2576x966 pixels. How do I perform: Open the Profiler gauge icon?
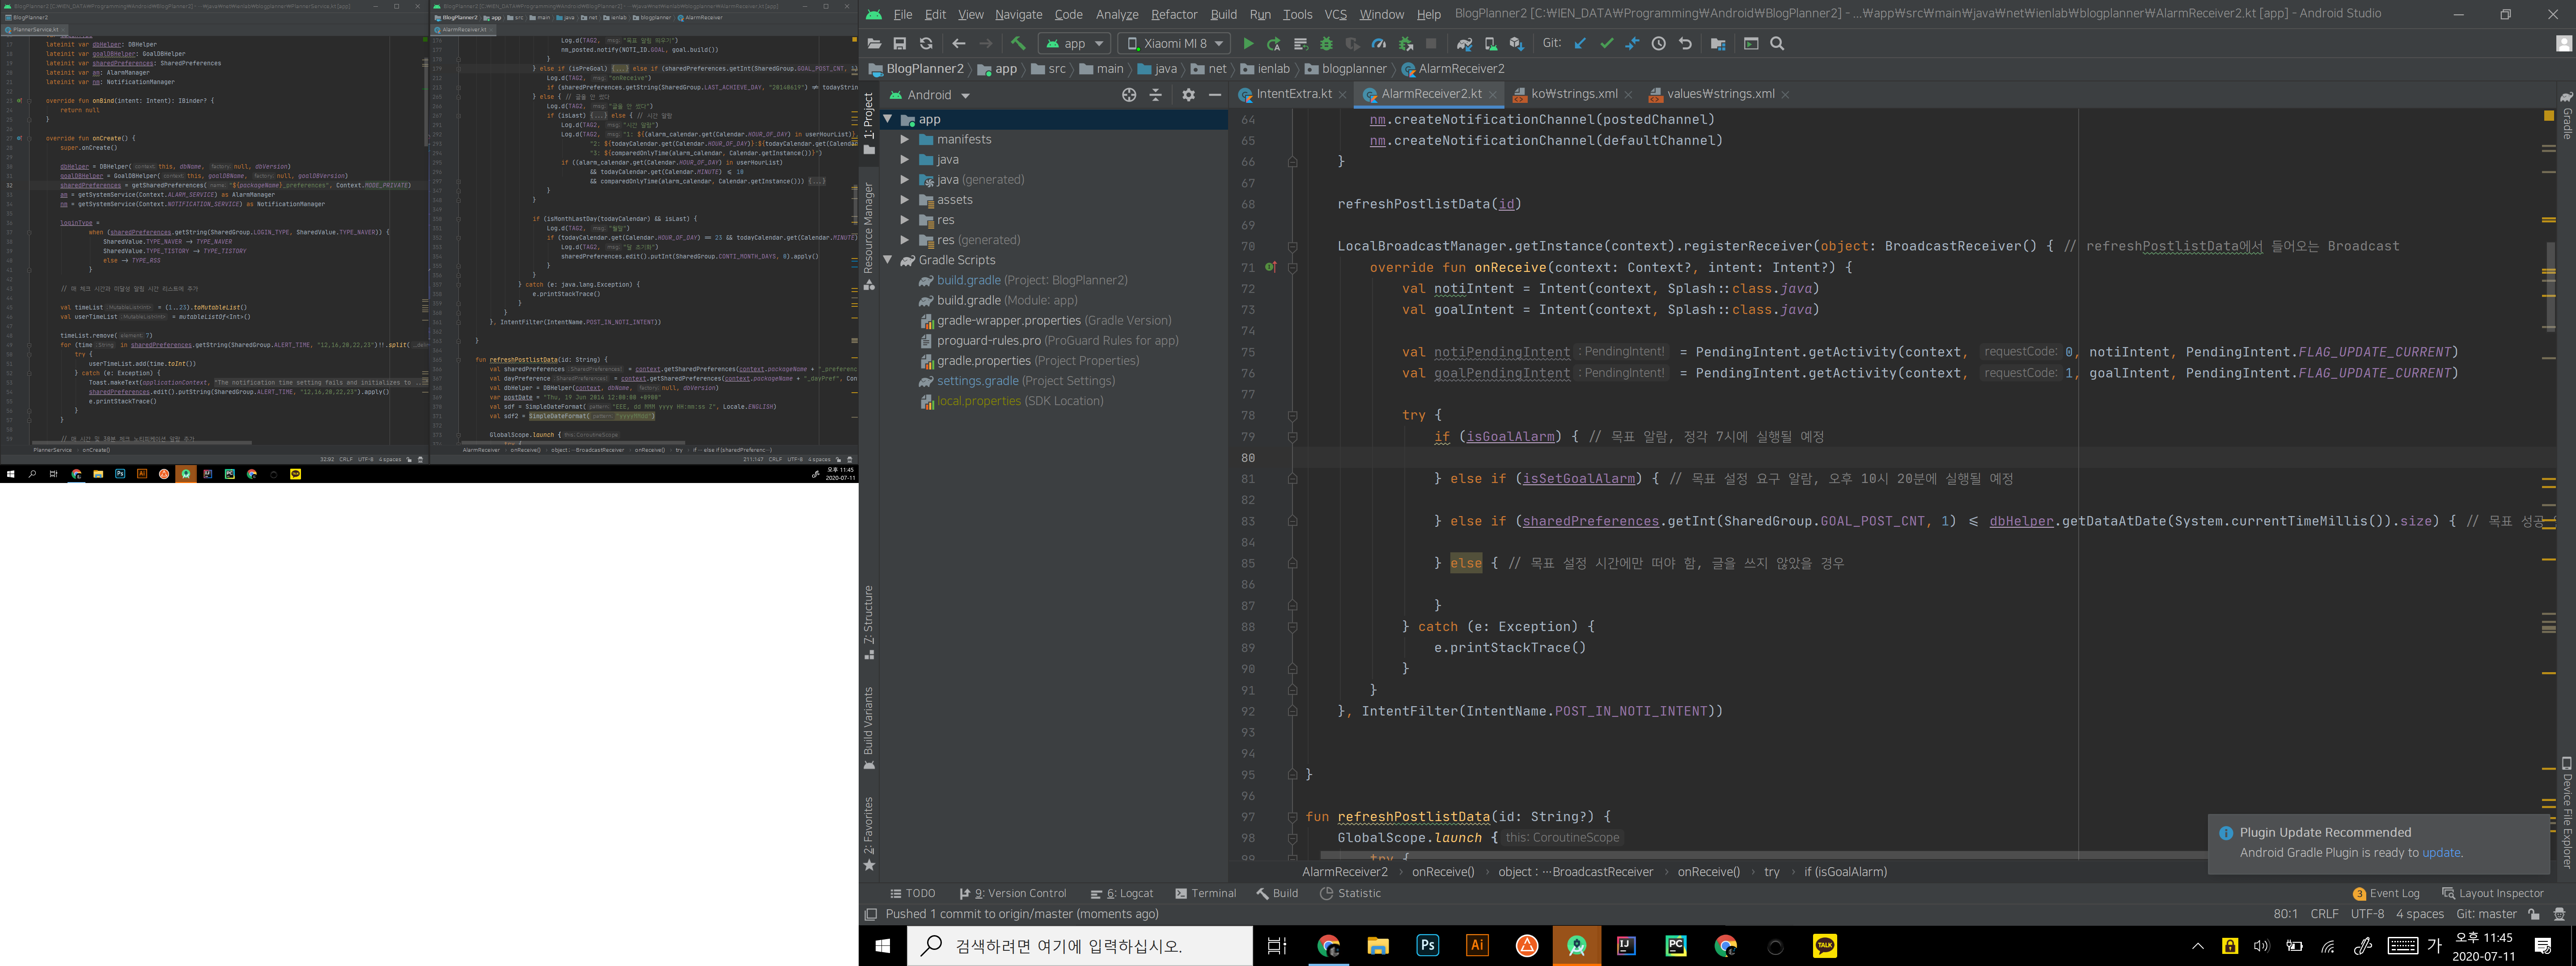pyautogui.click(x=1378, y=44)
